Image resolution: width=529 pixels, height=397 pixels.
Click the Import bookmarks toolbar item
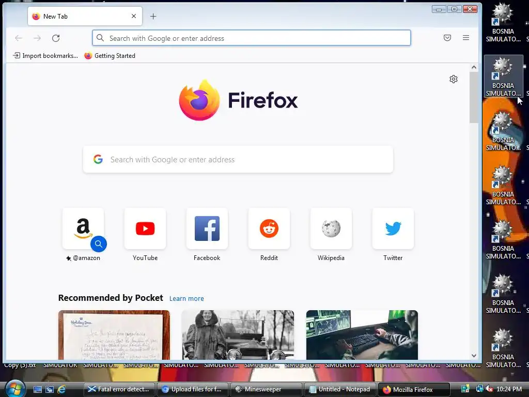[x=45, y=56]
